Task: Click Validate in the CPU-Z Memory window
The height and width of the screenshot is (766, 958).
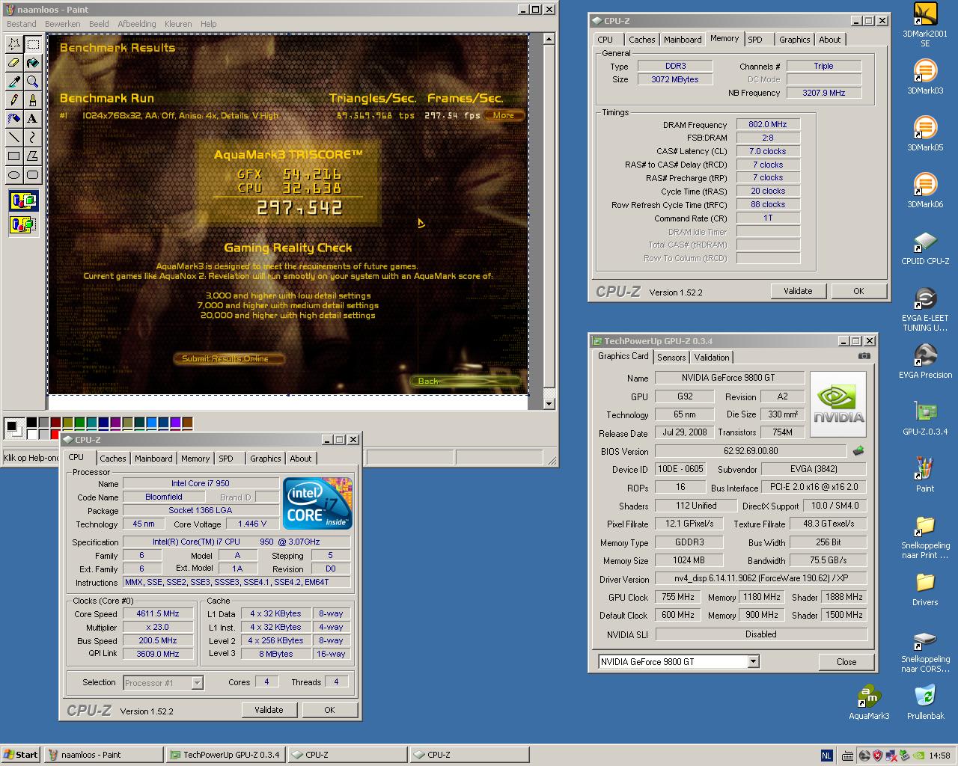Action: click(x=798, y=291)
